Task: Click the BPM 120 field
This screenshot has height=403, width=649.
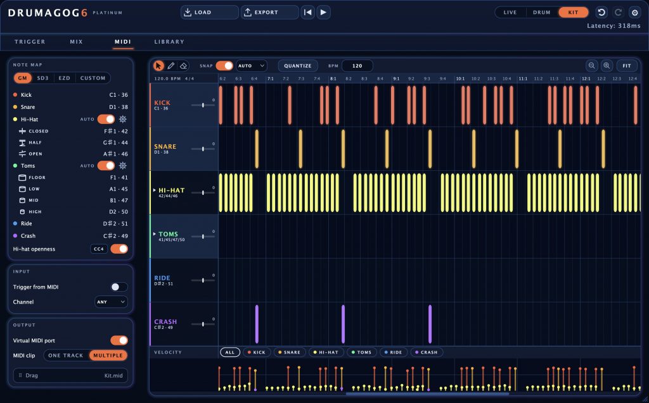Action: point(357,66)
